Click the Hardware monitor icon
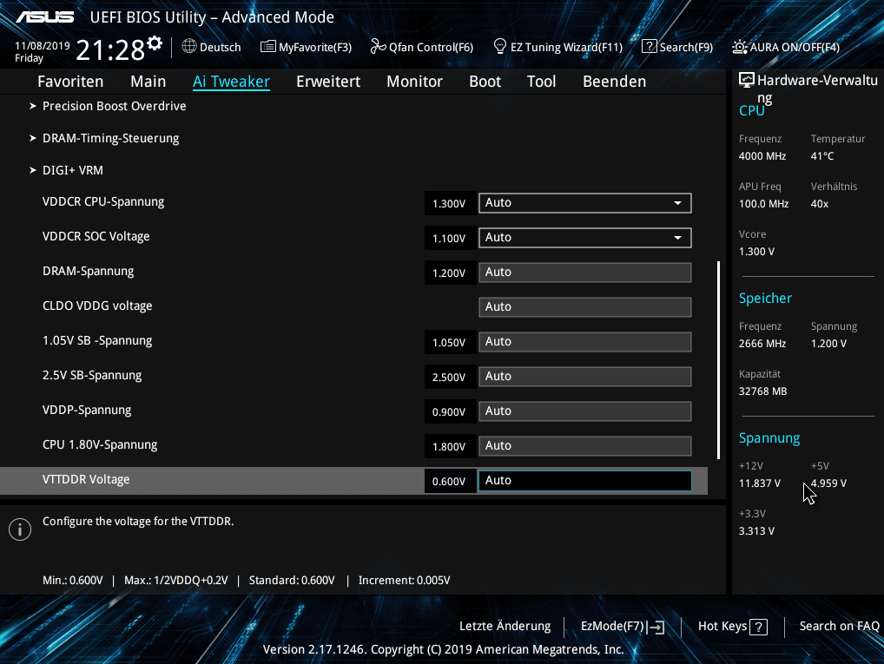This screenshot has width=884, height=664. (x=747, y=80)
